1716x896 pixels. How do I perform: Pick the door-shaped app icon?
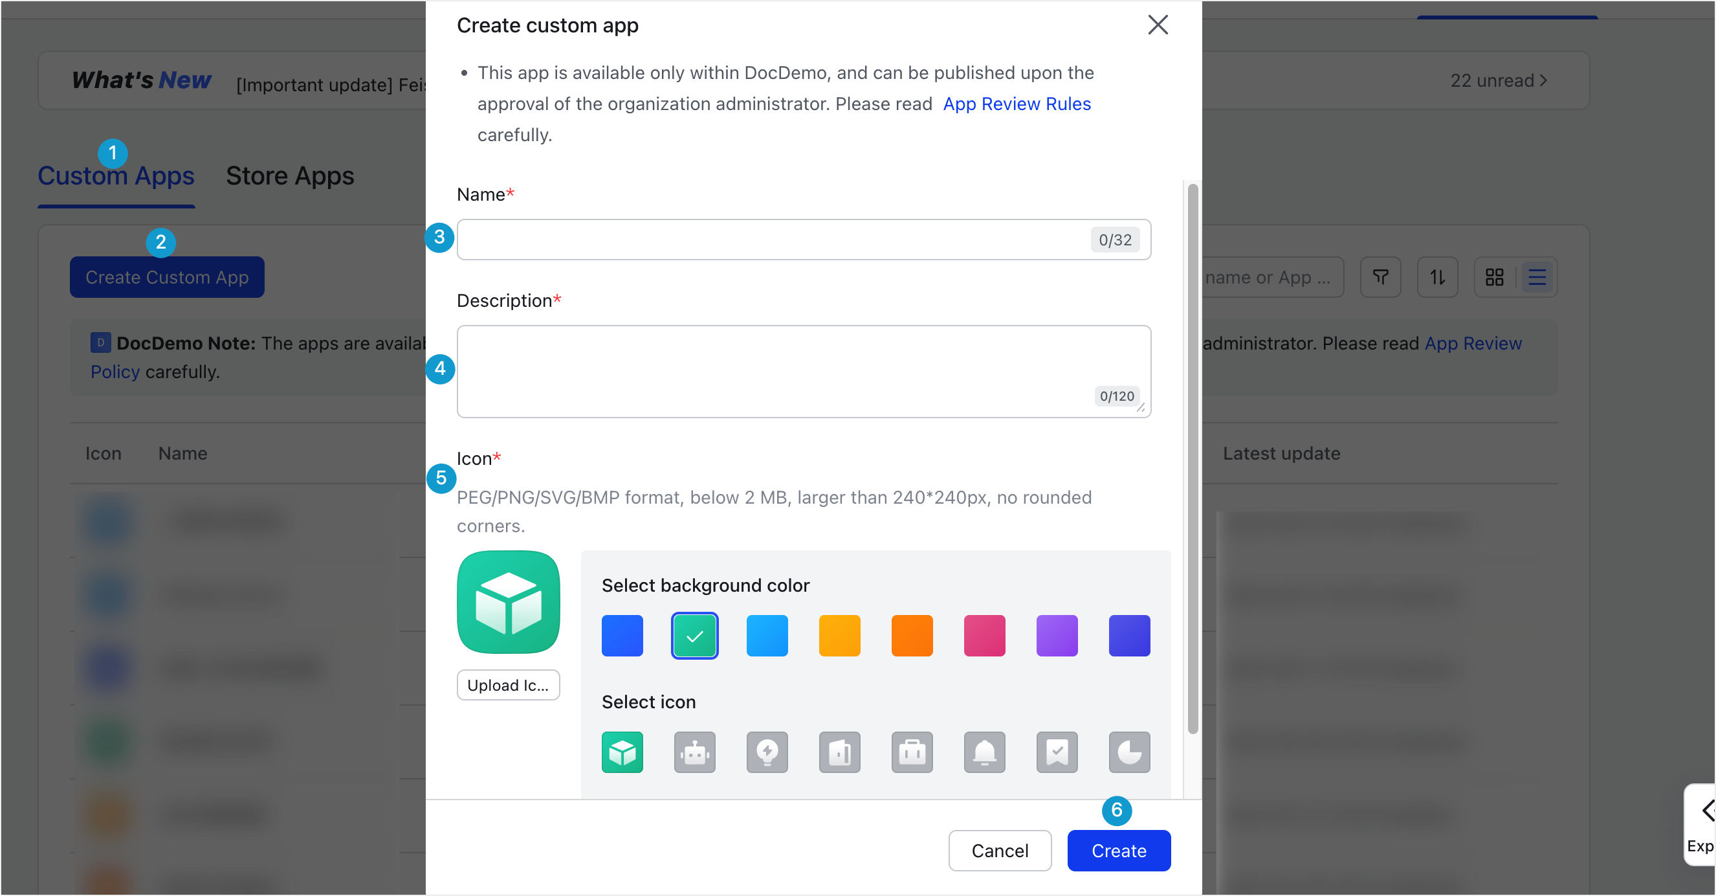click(839, 752)
